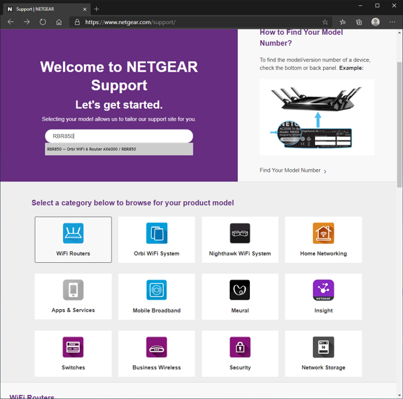
Task: Open the WiFi Routers category icon
Action: point(73,233)
